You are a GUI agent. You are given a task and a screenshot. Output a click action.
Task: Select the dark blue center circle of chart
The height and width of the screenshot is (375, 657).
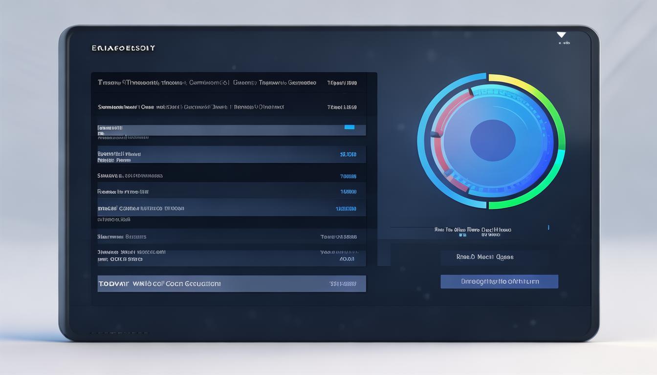tap(493, 141)
